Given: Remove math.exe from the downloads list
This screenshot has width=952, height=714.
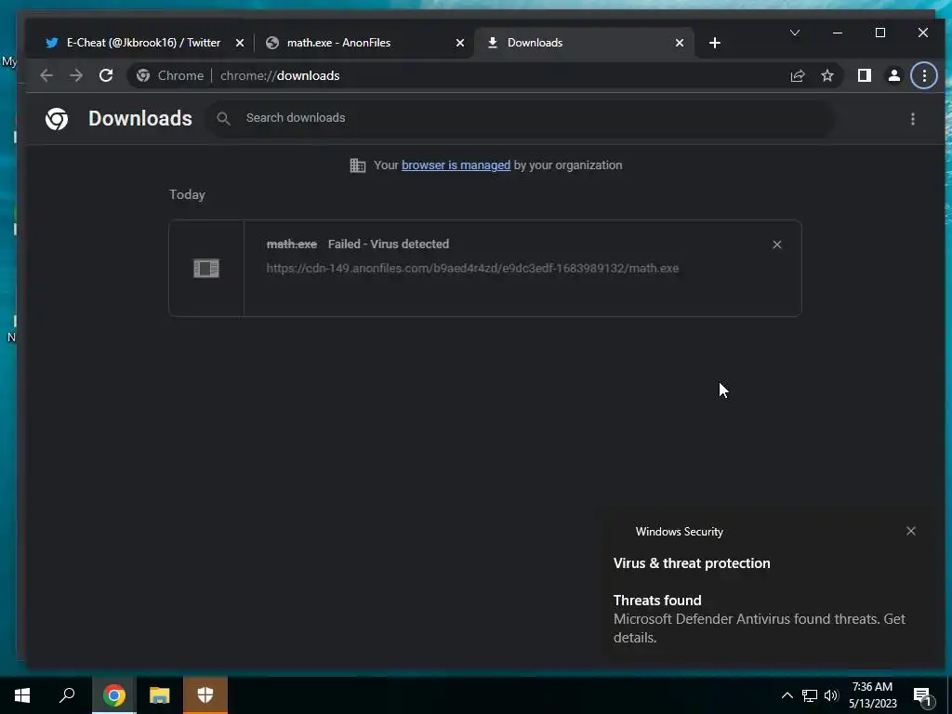Looking at the screenshot, I should click(777, 245).
